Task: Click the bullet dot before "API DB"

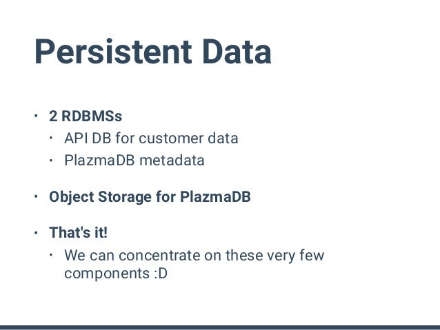Action: [51, 138]
